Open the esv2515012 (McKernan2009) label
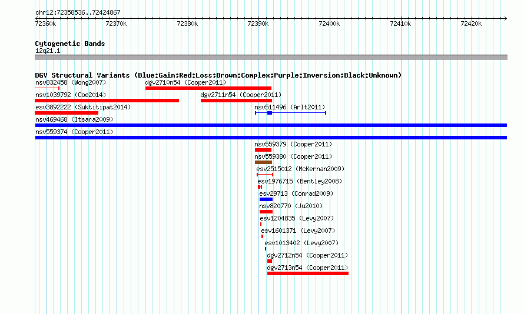524x314 pixels. (300, 169)
